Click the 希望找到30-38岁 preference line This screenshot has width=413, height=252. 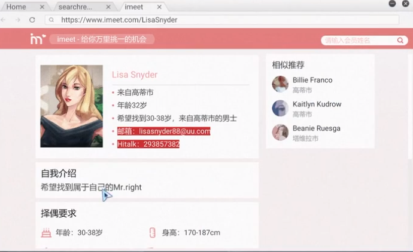pos(177,118)
